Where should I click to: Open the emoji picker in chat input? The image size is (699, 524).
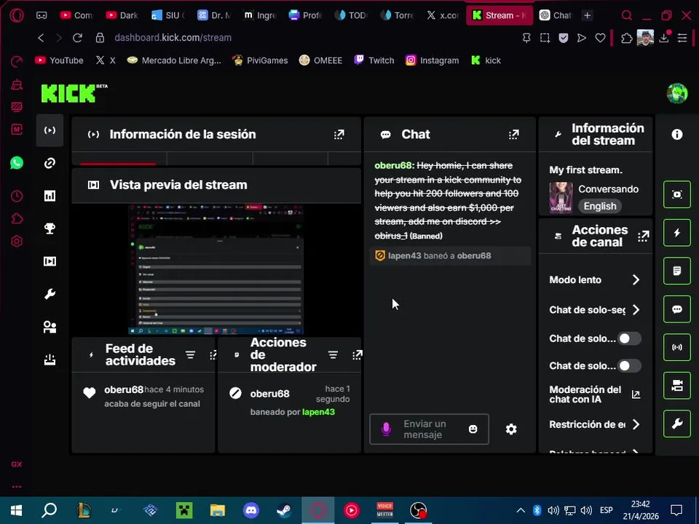pyautogui.click(x=473, y=429)
